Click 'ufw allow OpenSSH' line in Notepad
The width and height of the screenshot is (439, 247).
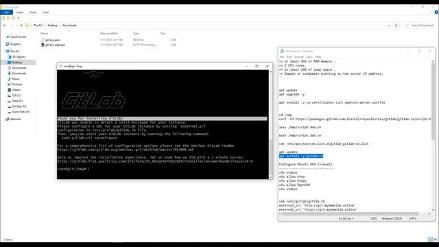(x=294, y=185)
